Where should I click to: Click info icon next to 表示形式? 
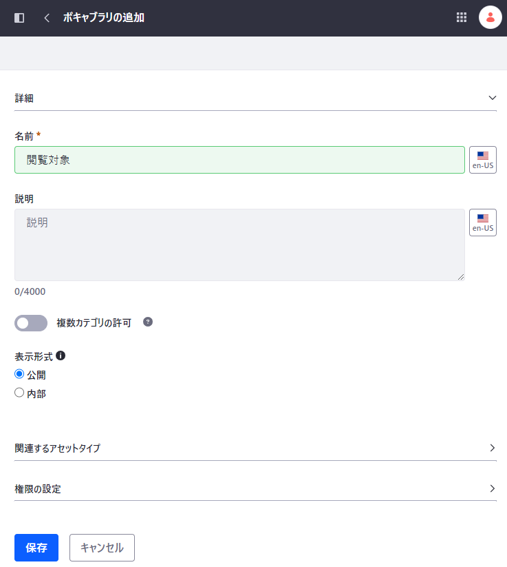pos(61,356)
